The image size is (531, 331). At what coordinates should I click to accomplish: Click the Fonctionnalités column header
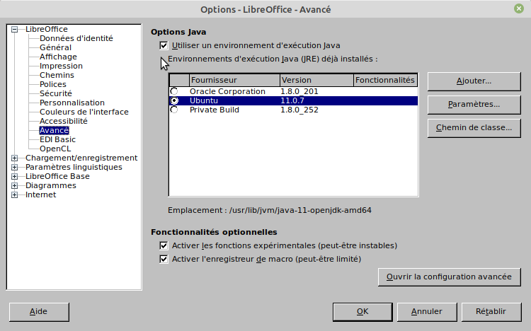[385, 80]
